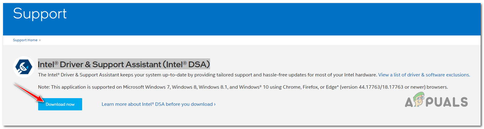The width and height of the screenshot is (484, 129).
Task: Click the Note about supported Windows versions
Action: coord(243,87)
